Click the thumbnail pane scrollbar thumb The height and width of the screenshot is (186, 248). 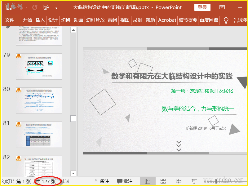(73, 118)
